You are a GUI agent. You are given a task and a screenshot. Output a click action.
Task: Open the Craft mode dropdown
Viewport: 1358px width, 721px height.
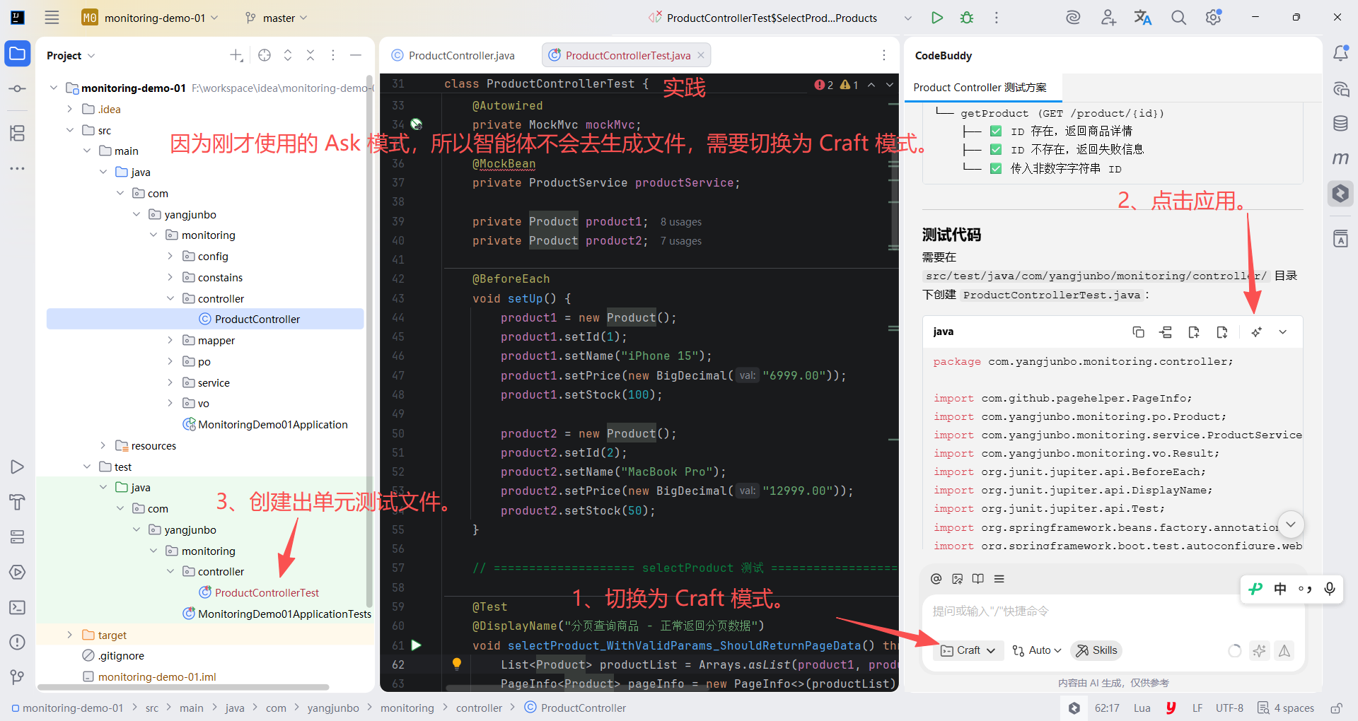[968, 650]
